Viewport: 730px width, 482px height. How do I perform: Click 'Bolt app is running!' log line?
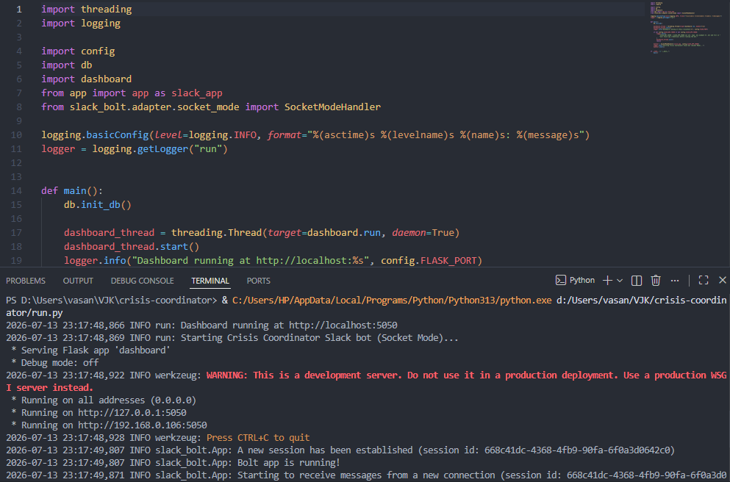[289, 463]
